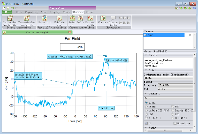Click the Redo arrow icon
Viewport: 198px width, 134px height.
[16, 8]
